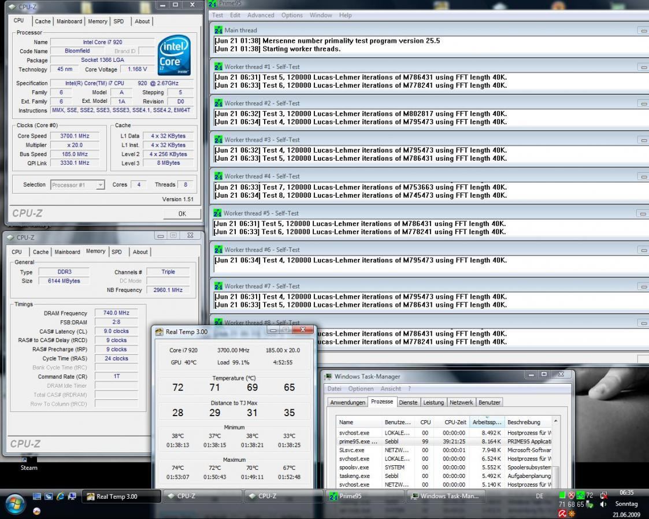The image size is (649, 519).
Task: Click the Real Temp Load 99.1% reading
Action: pyautogui.click(x=233, y=362)
